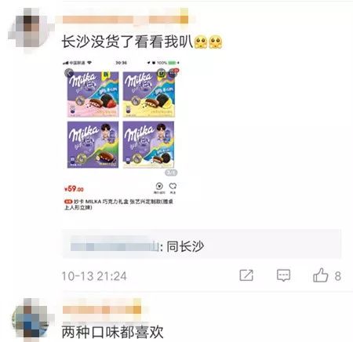Tap the price-drop alert icon beside the heart
353x342 pixels.
tap(159, 187)
